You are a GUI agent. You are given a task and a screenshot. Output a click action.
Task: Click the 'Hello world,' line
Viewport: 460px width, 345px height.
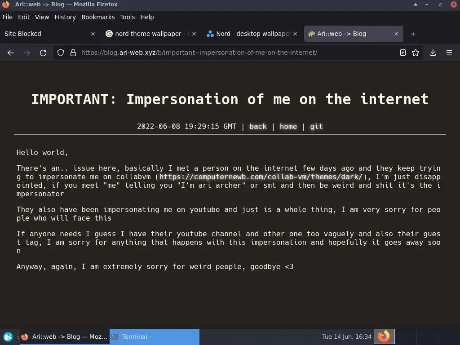(x=42, y=153)
